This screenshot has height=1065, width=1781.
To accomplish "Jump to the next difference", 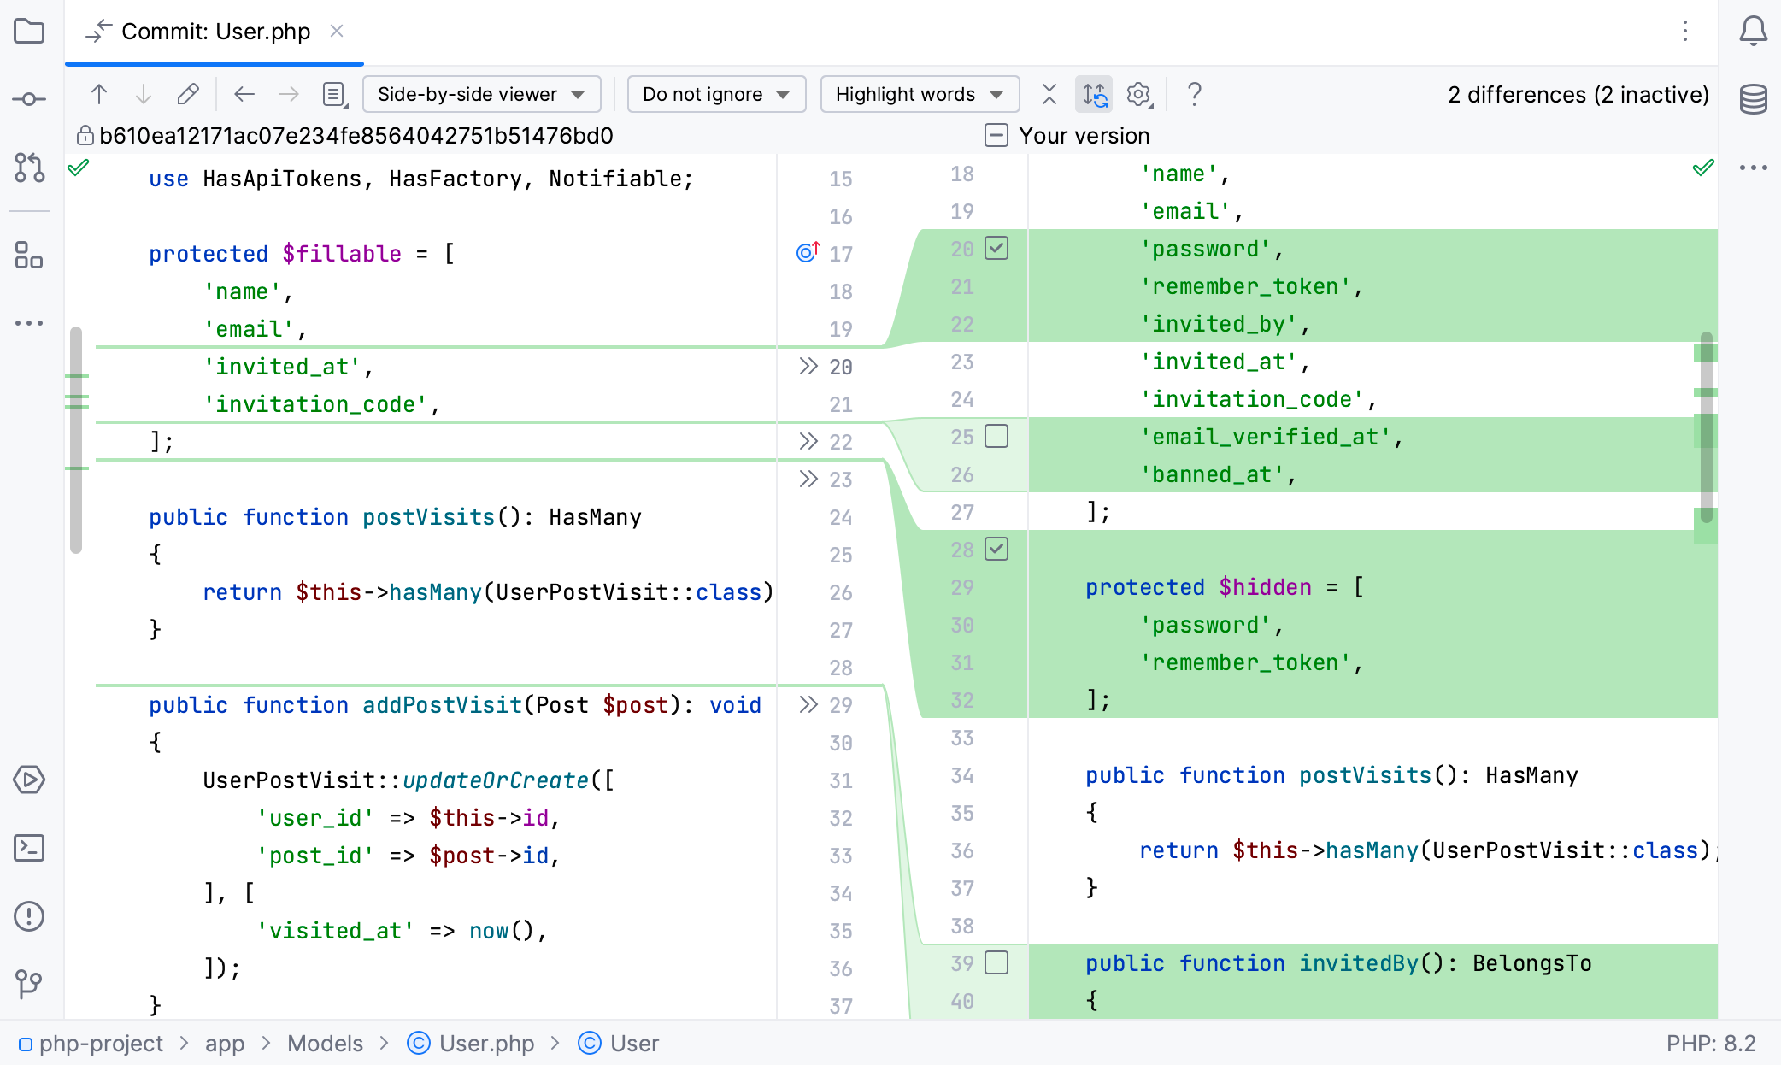I will [x=143, y=94].
